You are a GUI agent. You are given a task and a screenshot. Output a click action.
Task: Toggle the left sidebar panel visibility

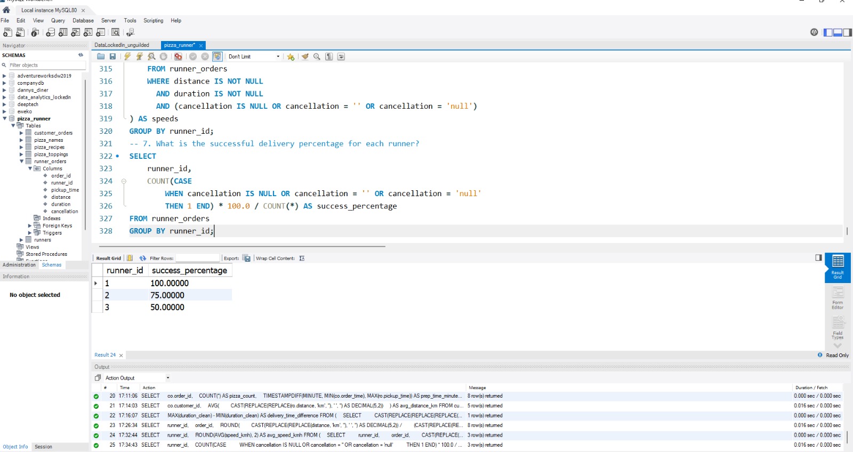[x=828, y=33]
